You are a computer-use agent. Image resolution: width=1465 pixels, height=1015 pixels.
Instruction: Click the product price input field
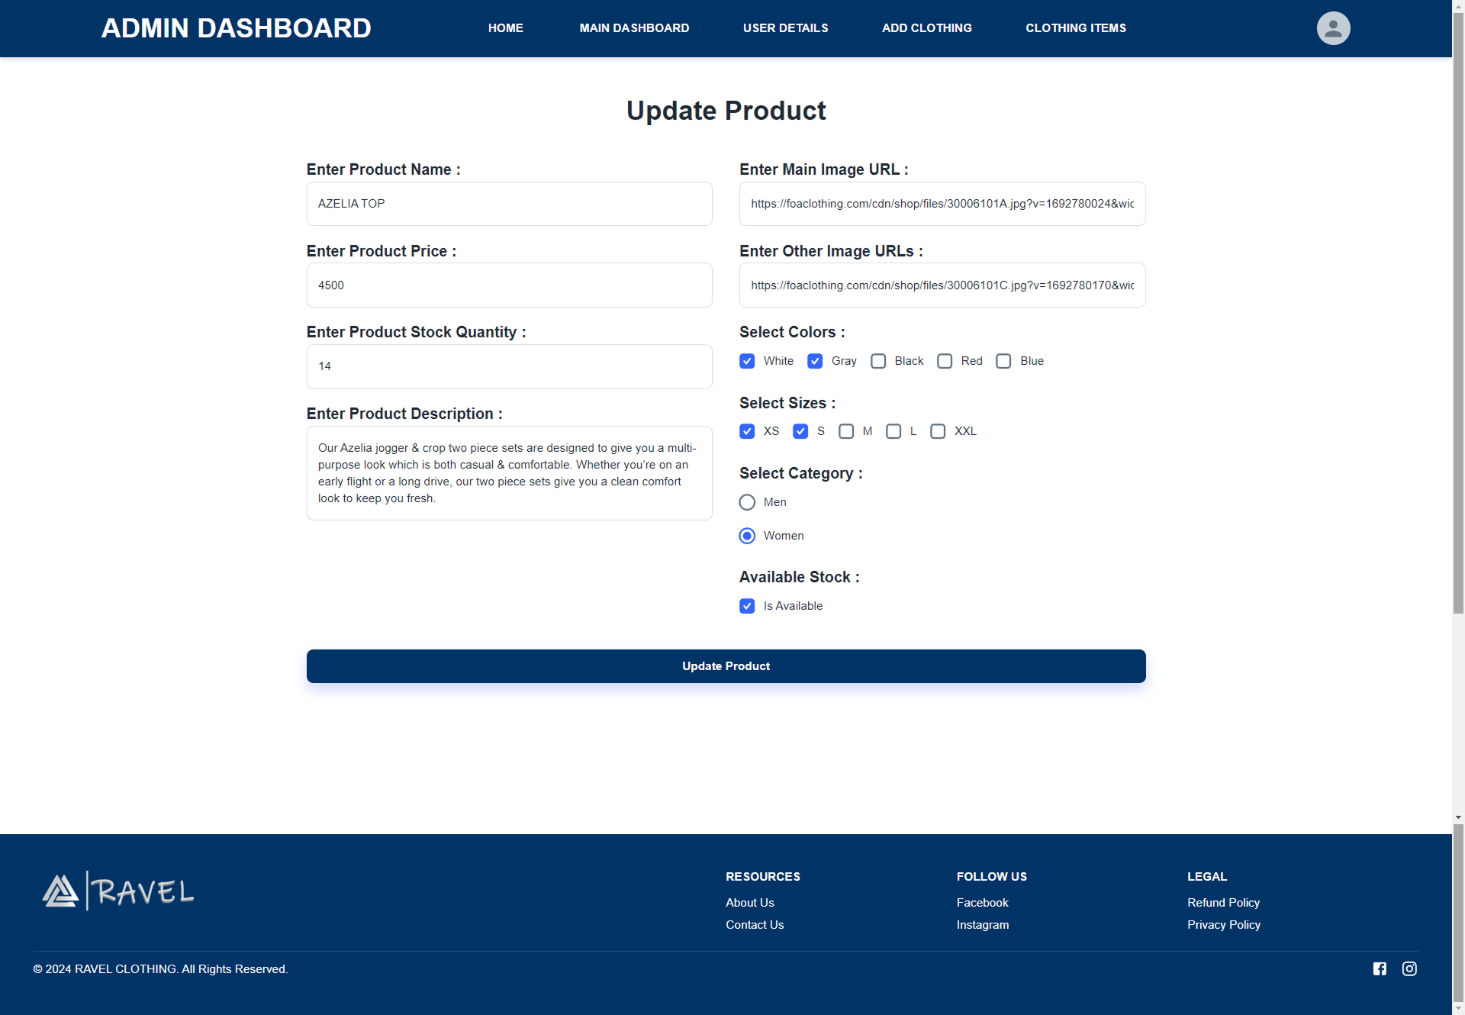[509, 285]
